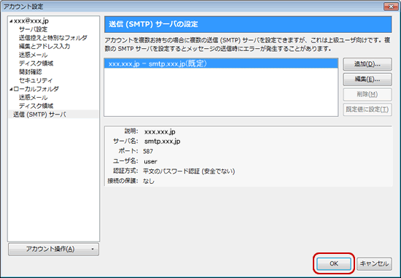This screenshot has height=278, width=401.
Task: Confirm settings with the OK button
Action: coord(334,263)
